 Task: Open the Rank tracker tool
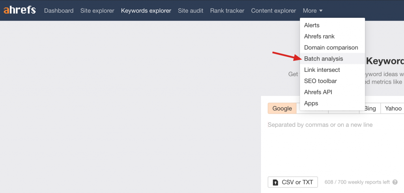(227, 11)
